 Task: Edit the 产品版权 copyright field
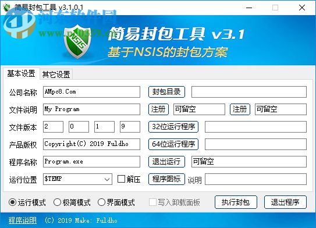click(x=91, y=144)
